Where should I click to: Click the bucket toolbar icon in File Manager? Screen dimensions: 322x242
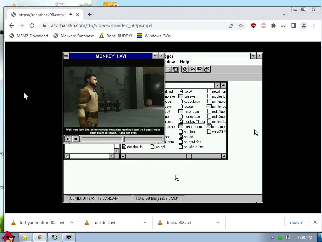click(x=207, y=69)
